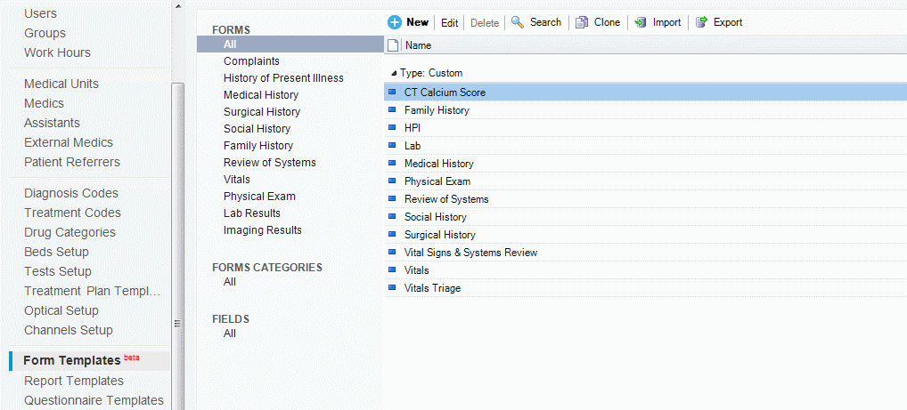Screen dimensions: 907x410
Task: Open the Vital Signs & Systems Review form
Action: coord(470,253)
